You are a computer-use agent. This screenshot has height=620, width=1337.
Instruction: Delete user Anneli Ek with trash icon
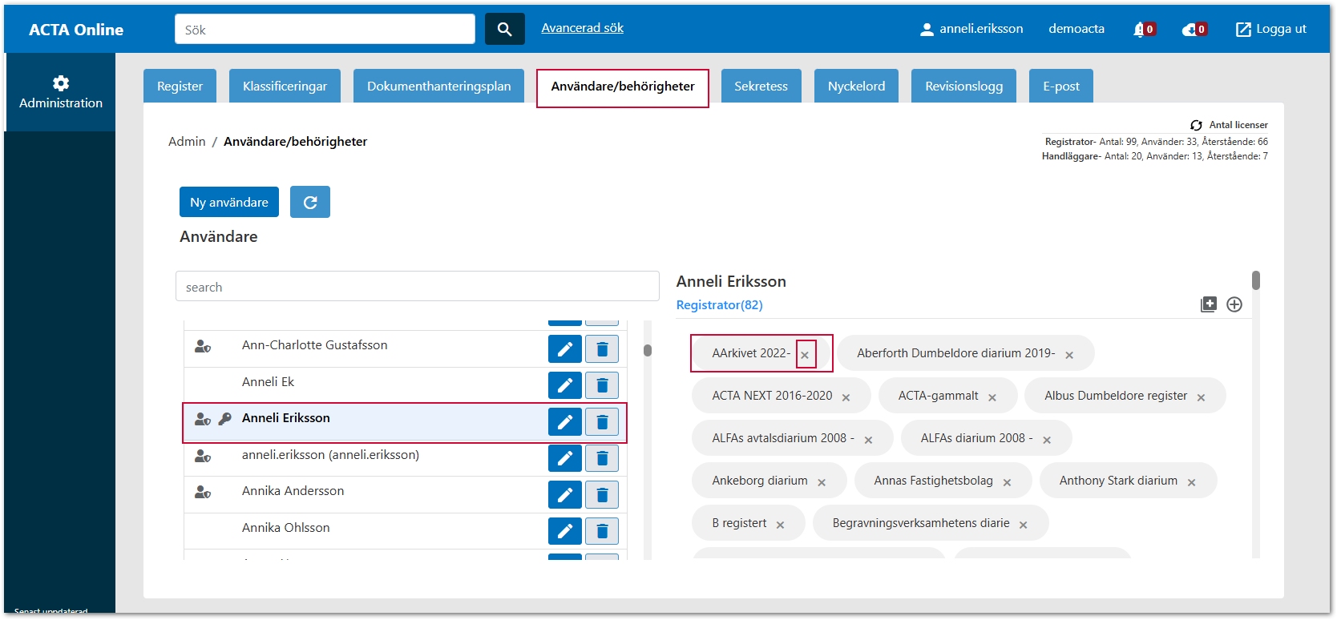[x=602, y=385]
